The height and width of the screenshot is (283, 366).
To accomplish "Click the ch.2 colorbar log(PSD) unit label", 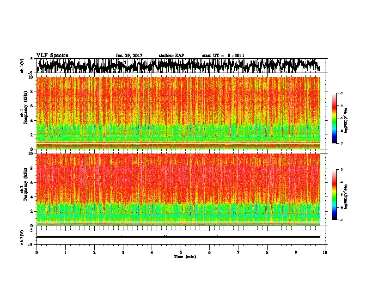I will coord(346,197).
